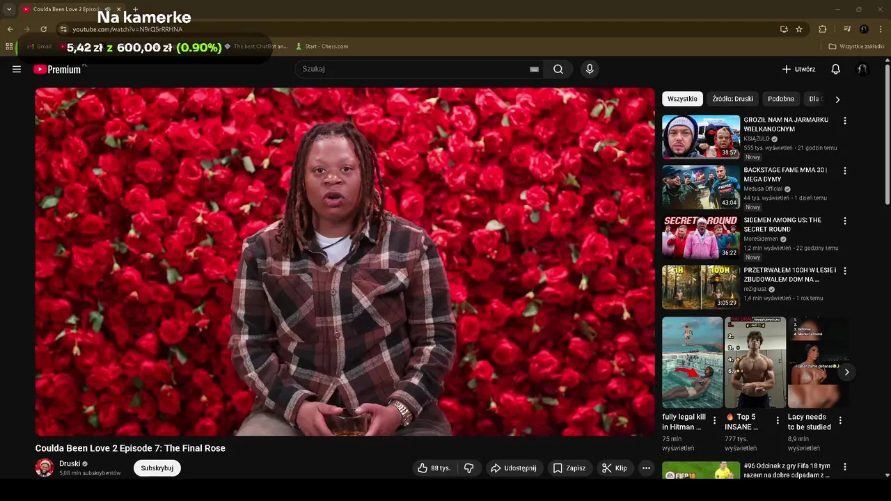Open options for Lacy needs to be studied short
Screen dimensions: 891x501
[840, 420]
